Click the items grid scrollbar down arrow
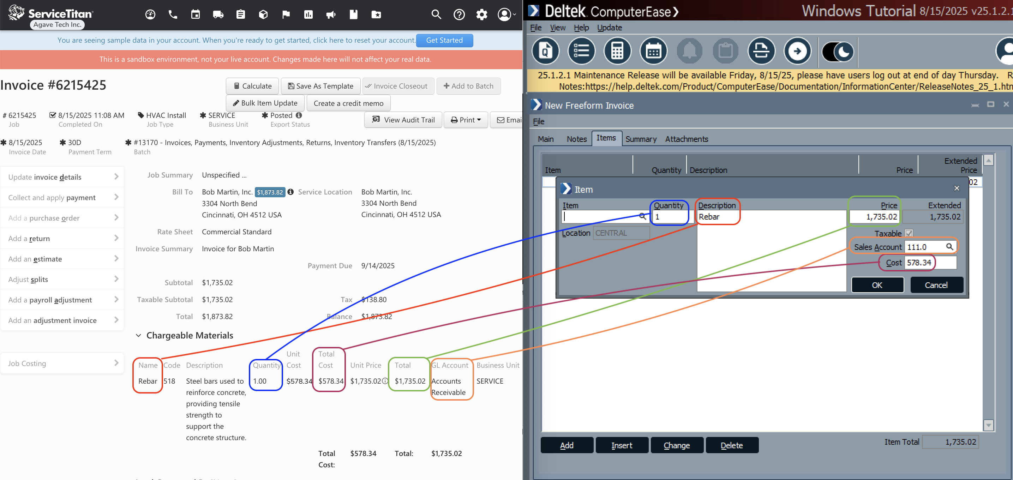 [x=988, y=425]
